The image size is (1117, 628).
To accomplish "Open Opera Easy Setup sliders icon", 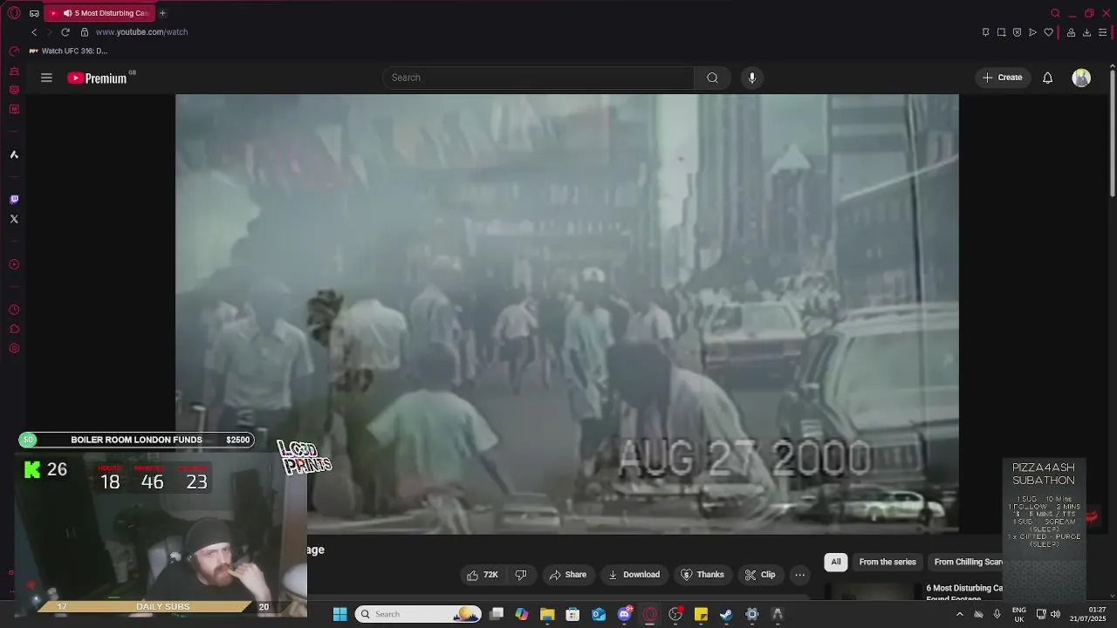I will 1103,32.
